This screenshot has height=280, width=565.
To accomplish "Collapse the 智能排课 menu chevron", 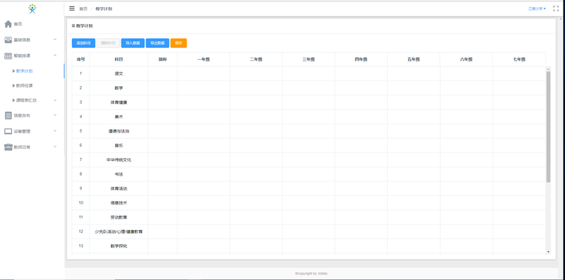I will [x=55, y=55].
